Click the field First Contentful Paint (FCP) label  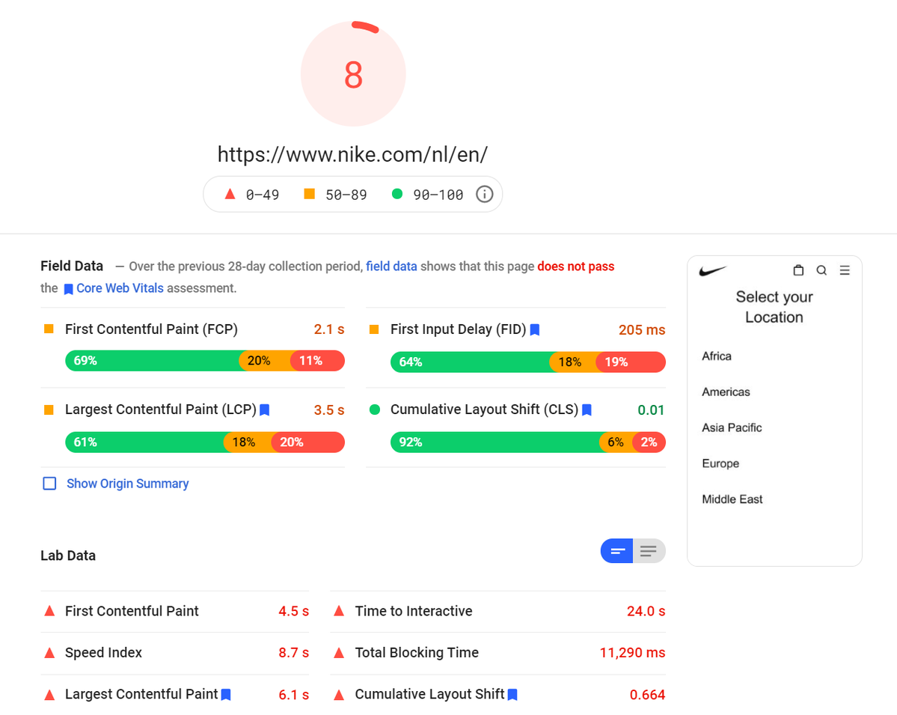[x=151, y=329]
